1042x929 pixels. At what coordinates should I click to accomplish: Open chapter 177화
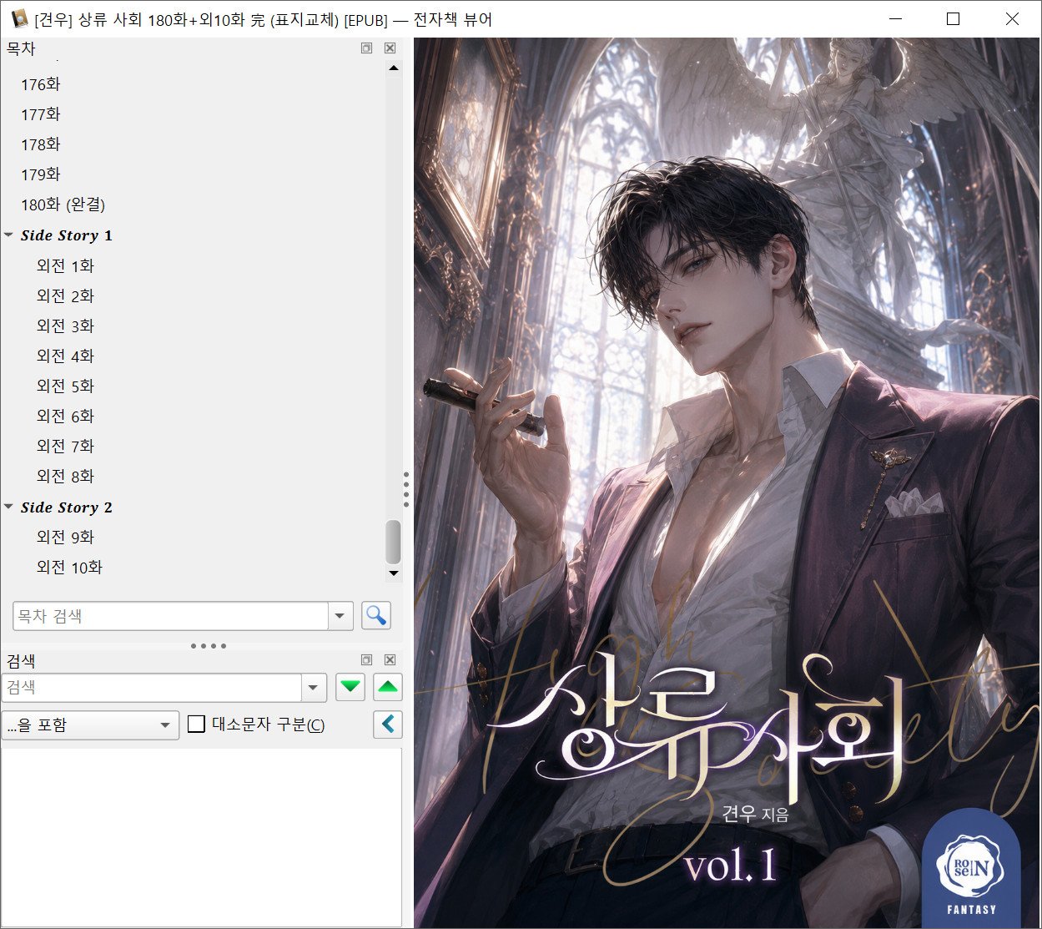[41, 114]
